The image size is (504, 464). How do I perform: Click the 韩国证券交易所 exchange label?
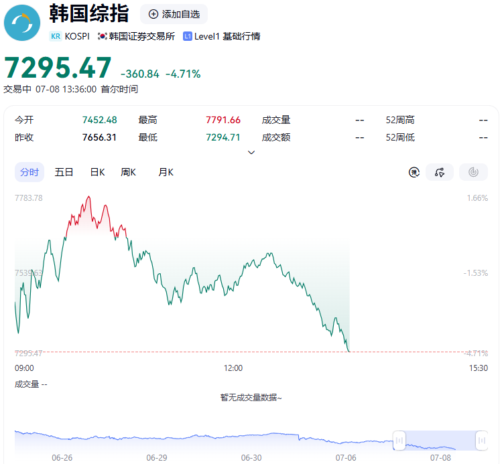(x=142, y=36)
